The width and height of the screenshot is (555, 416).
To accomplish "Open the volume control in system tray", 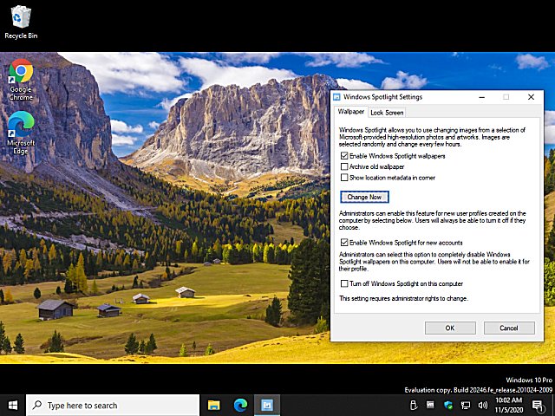I will tap(483, 405).
